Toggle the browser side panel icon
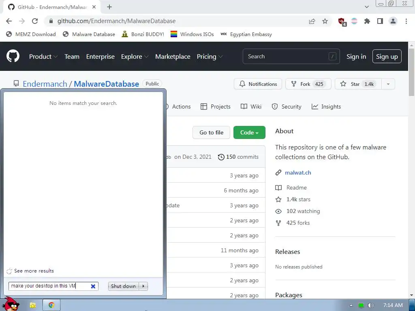 (x=380, y=21)
